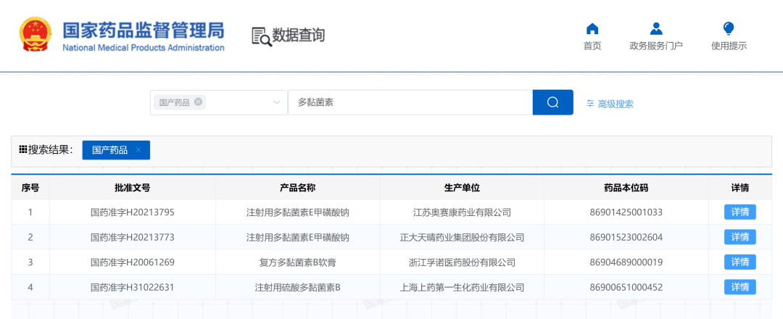Select approval number 国药准字H20213795

[133, 212]
